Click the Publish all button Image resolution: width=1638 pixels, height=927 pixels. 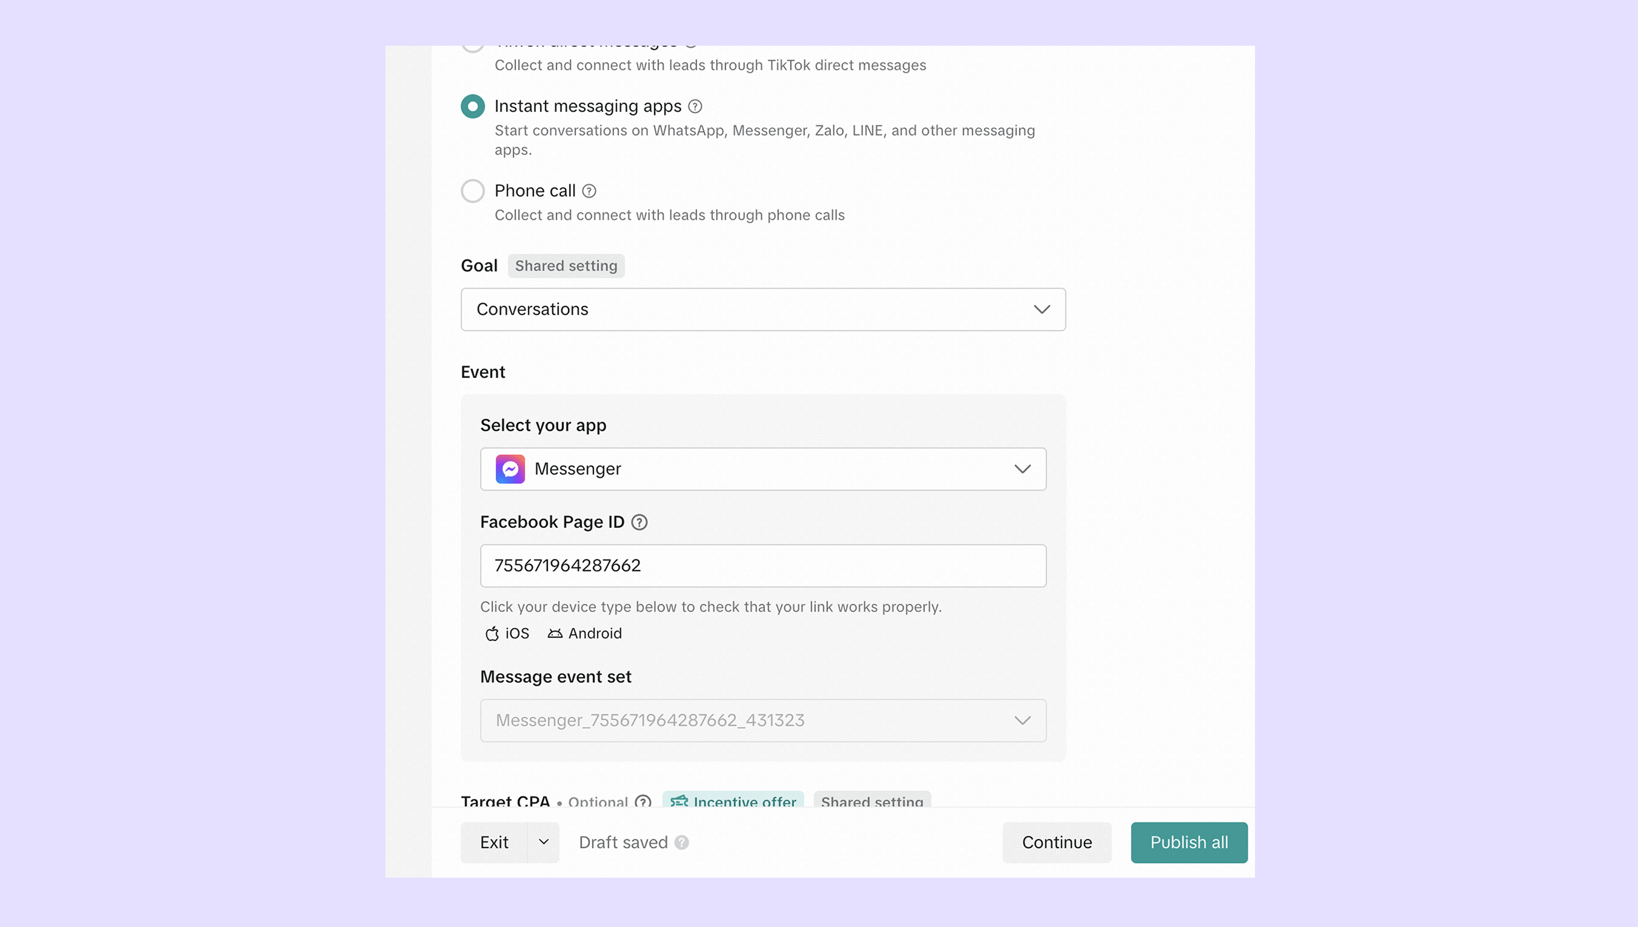click(1188, 842)
